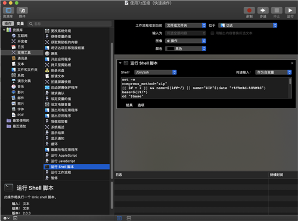298x221 pixels.
Task: Select the 获得变量的值 action
Action: [x=58, y=36]
